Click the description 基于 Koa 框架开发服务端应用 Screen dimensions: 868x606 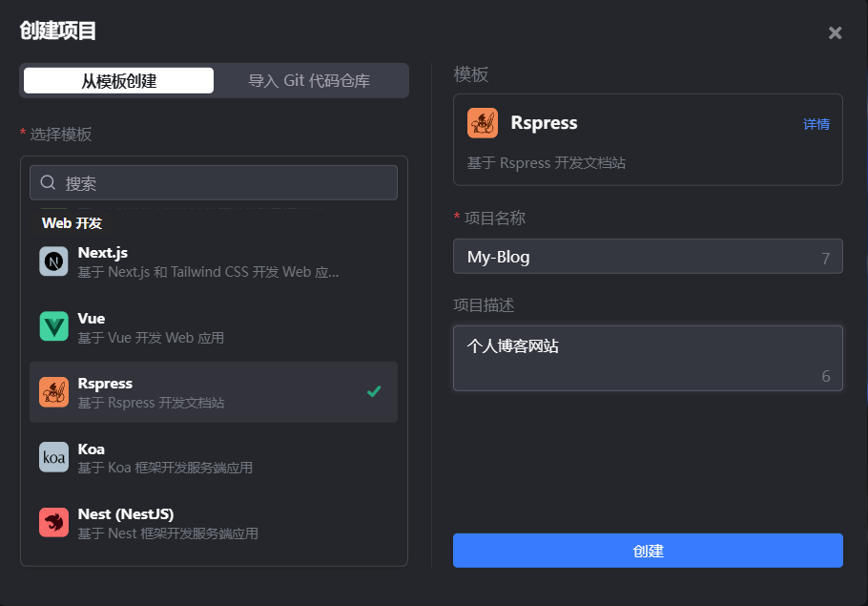point(165,468)
